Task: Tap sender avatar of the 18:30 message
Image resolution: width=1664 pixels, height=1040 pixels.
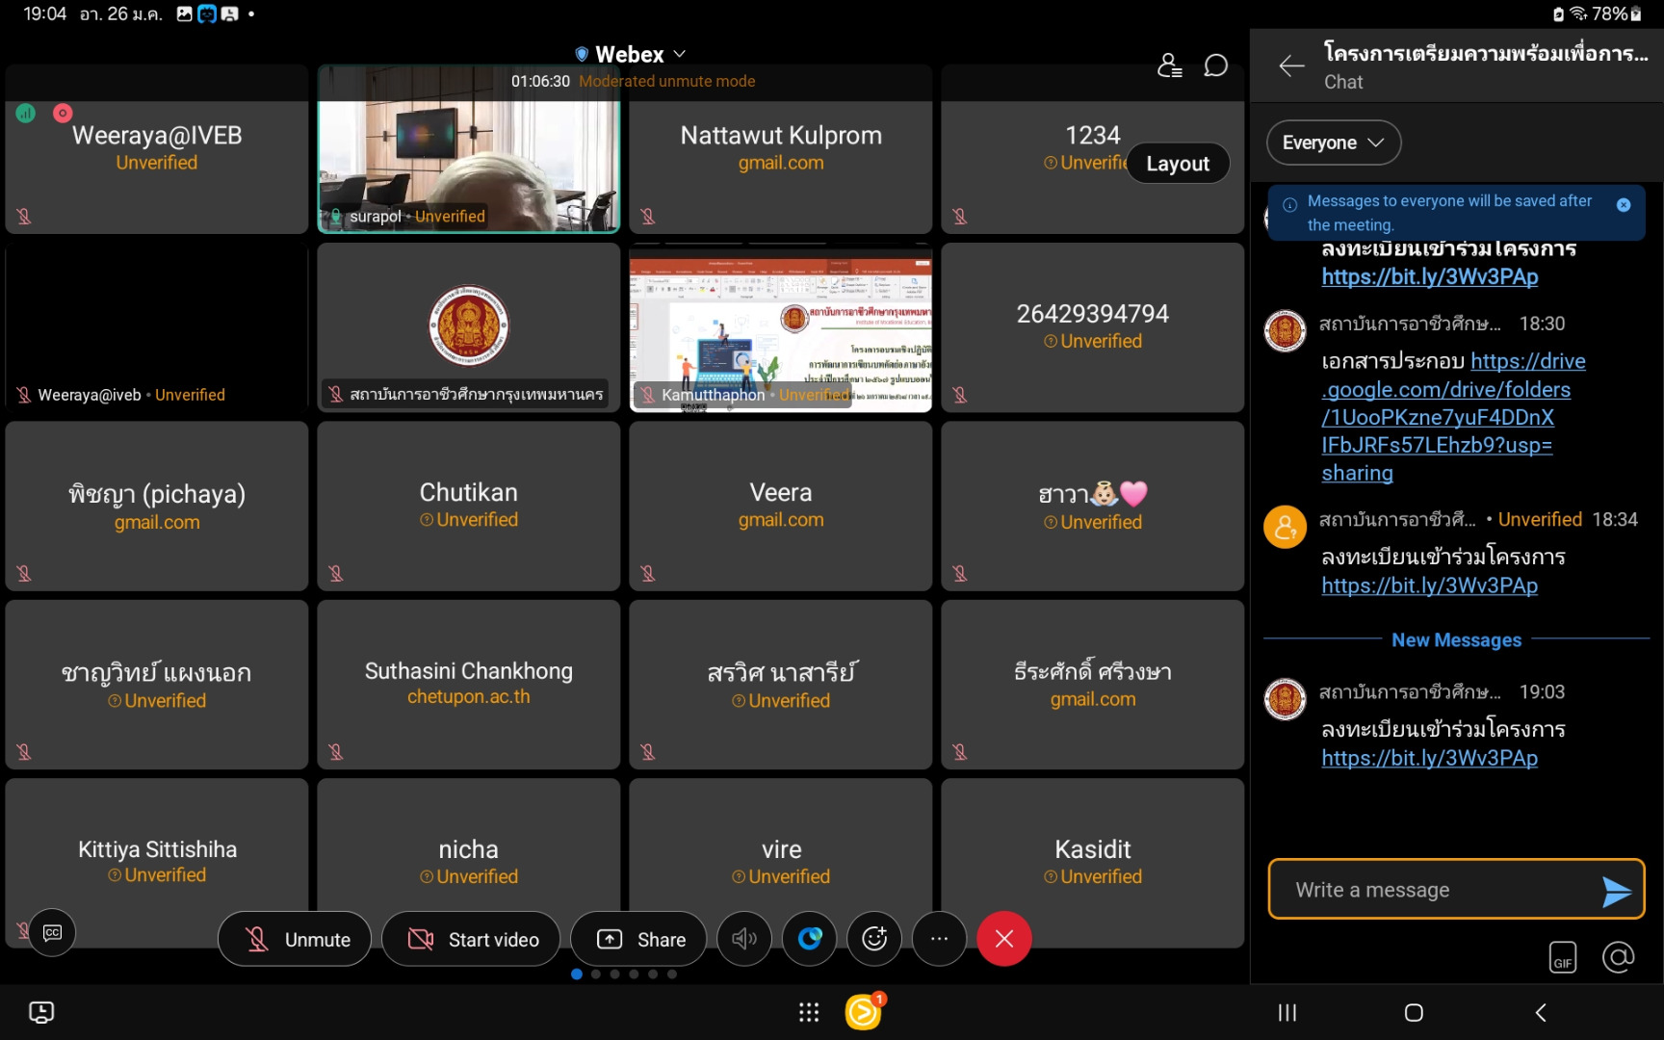Action: (1286, 332)
